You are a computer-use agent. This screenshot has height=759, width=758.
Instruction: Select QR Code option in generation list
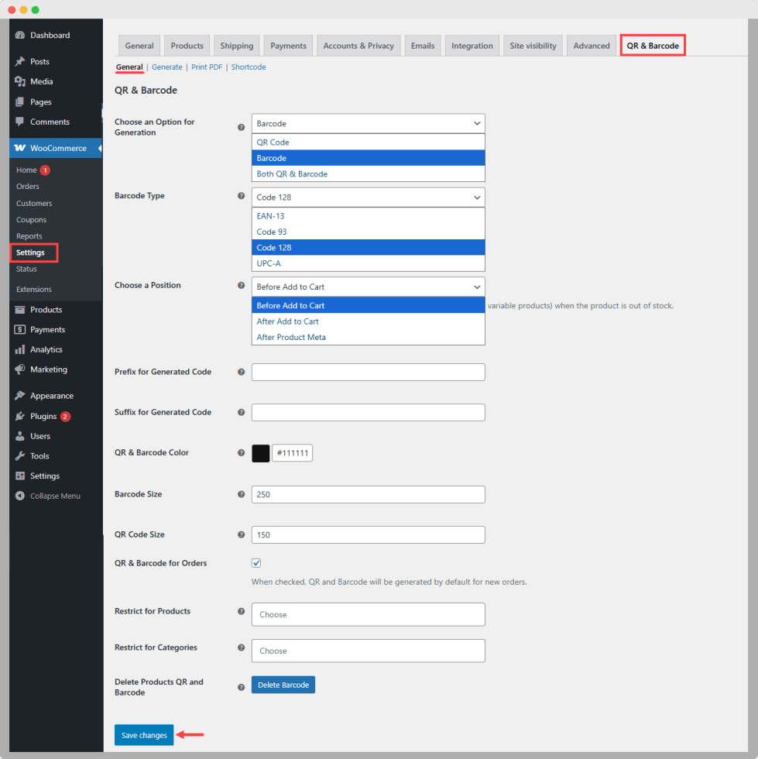[x=369, y=143]
